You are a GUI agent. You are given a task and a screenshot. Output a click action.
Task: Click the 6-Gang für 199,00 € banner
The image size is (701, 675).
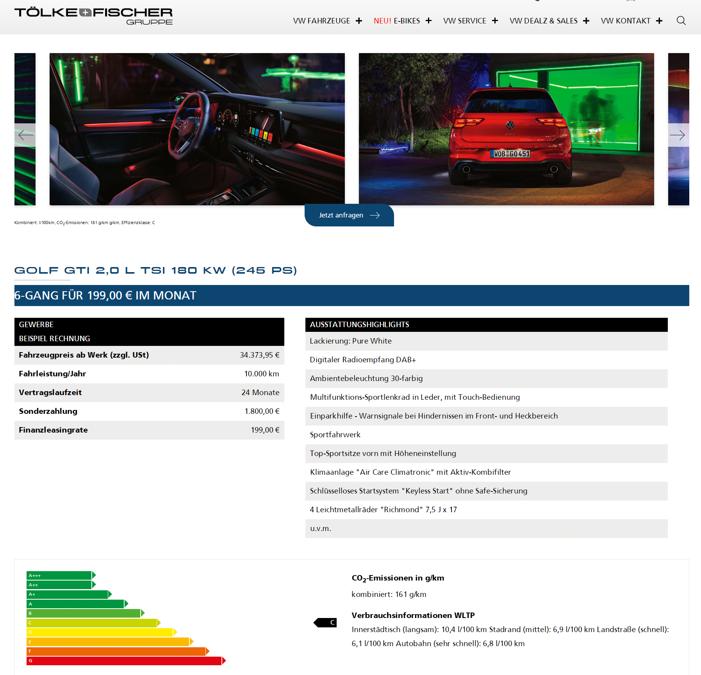(x=352, y=296)
